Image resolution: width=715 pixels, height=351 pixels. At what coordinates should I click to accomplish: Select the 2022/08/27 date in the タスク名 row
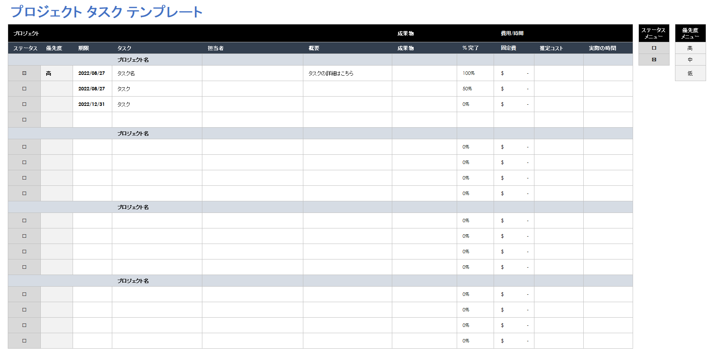tap(92, 73)
